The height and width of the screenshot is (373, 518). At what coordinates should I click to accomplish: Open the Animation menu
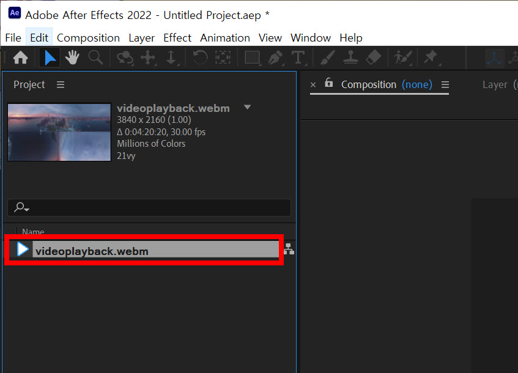coord(225,38)
